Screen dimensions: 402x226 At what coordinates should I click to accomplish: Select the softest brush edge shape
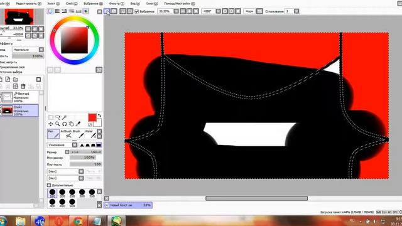[x=82, y=145]
